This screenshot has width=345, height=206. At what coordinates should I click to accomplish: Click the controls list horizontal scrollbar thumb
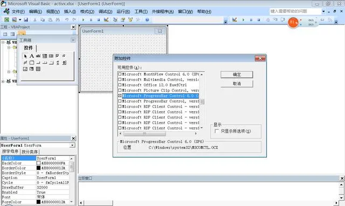click(x=144, y=133)
